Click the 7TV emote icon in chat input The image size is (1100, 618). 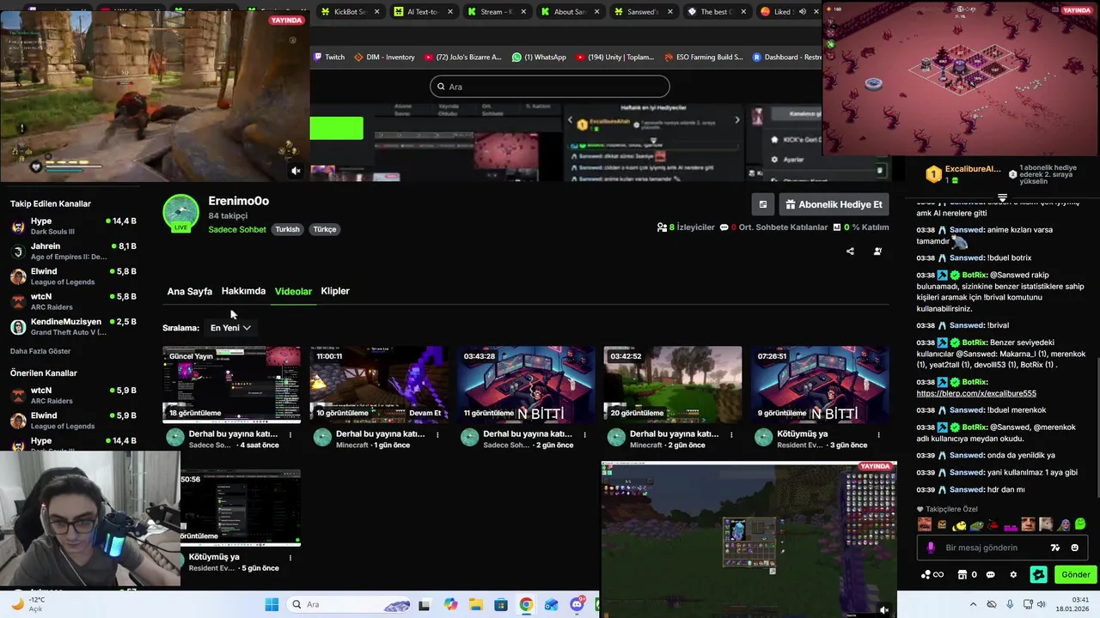point(1055,548)
